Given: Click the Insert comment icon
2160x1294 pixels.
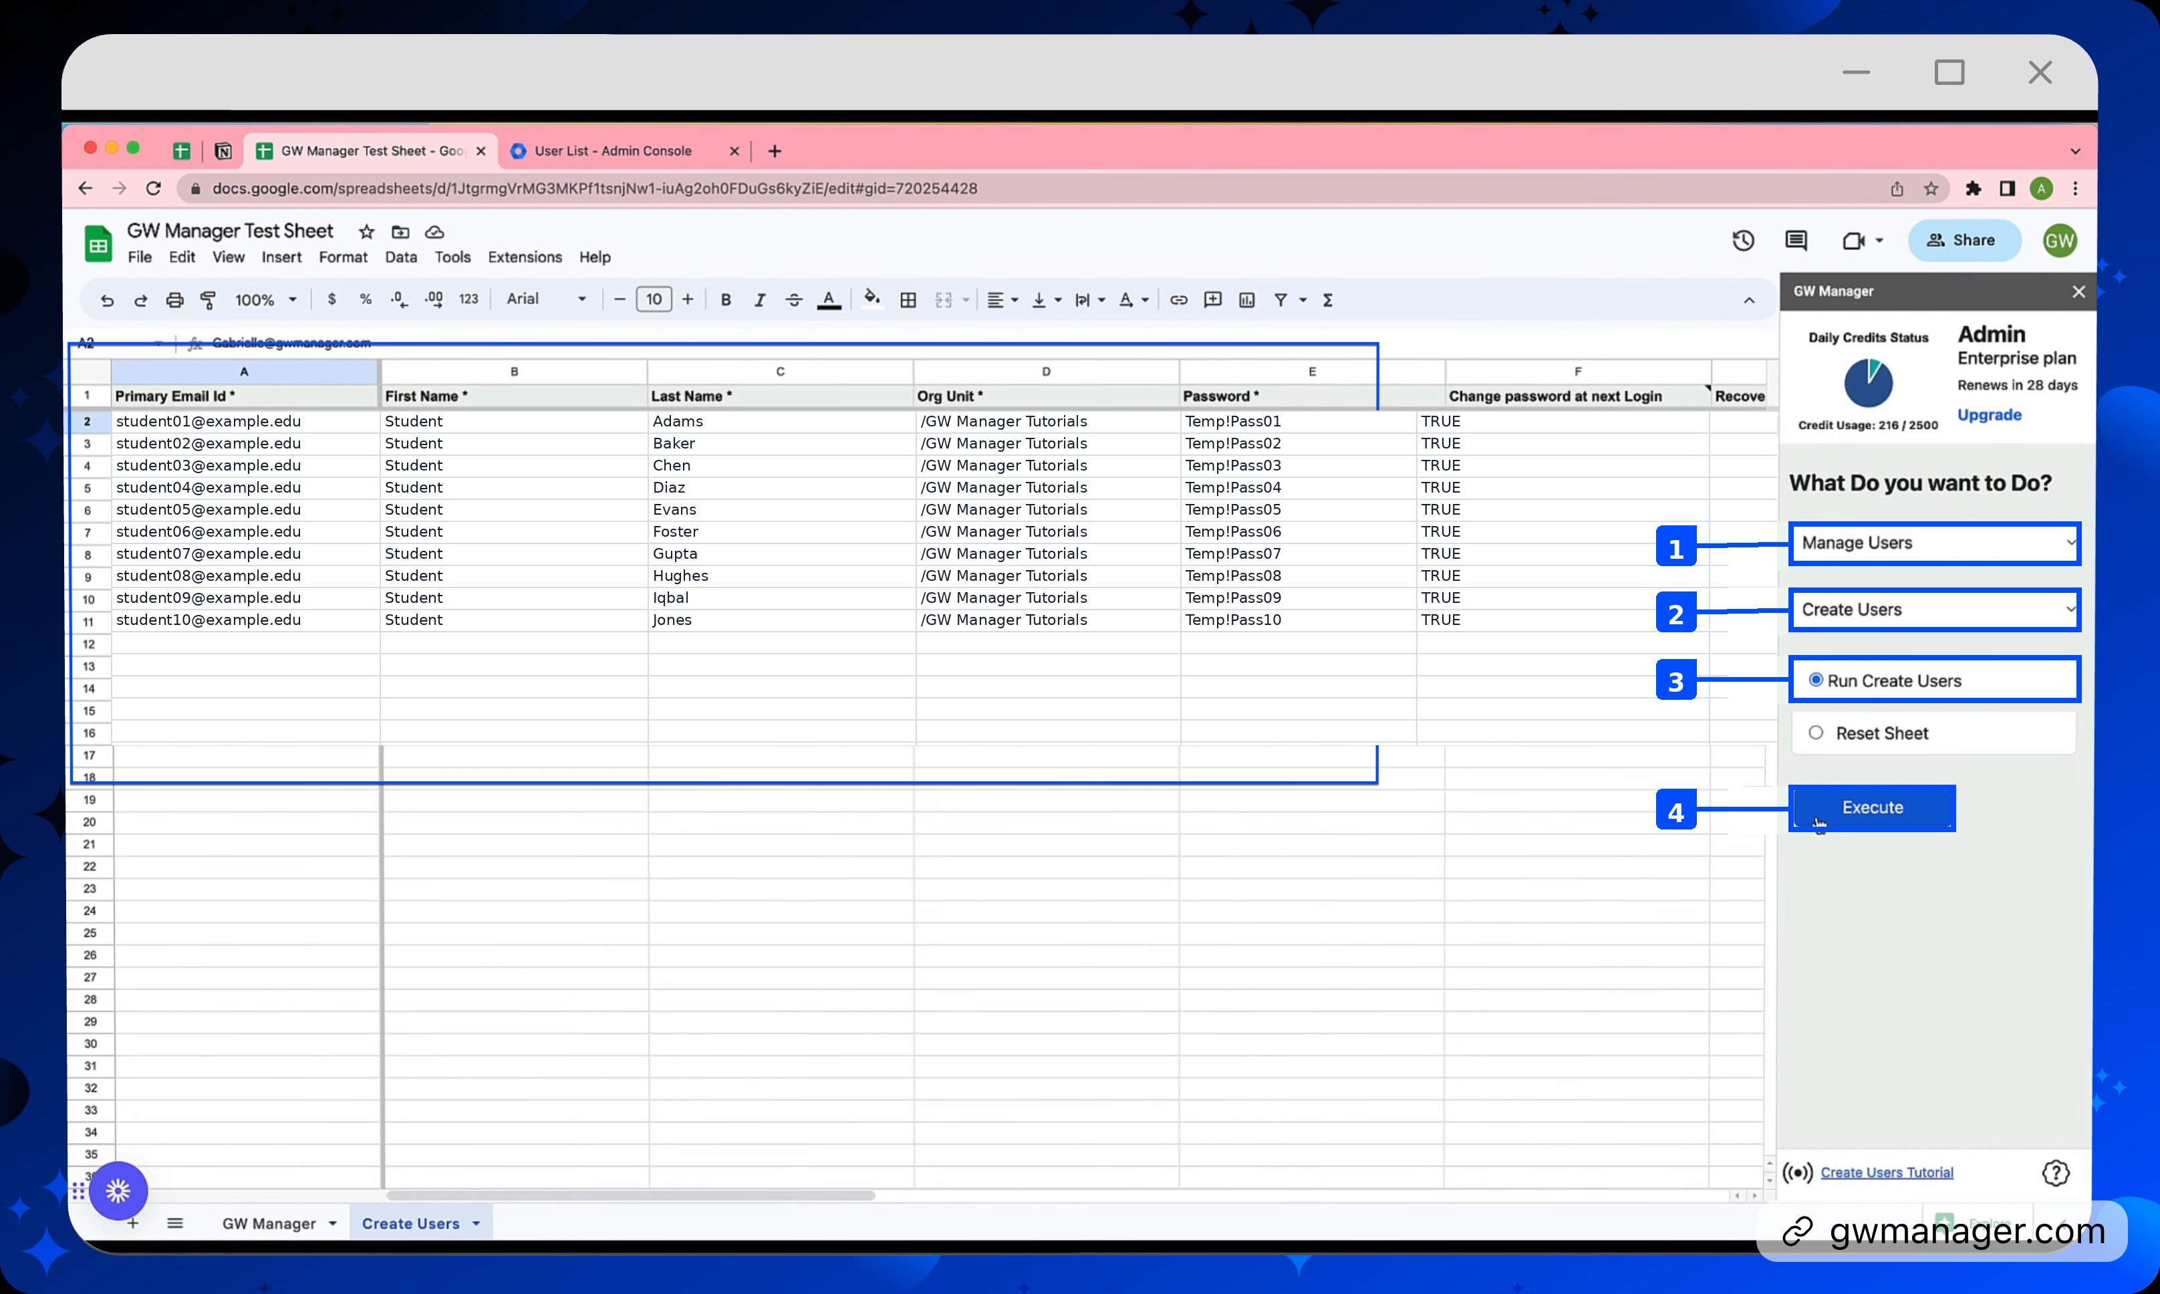Looking at the screenshot, I should pyautogui.click(x=1212, y=300).
